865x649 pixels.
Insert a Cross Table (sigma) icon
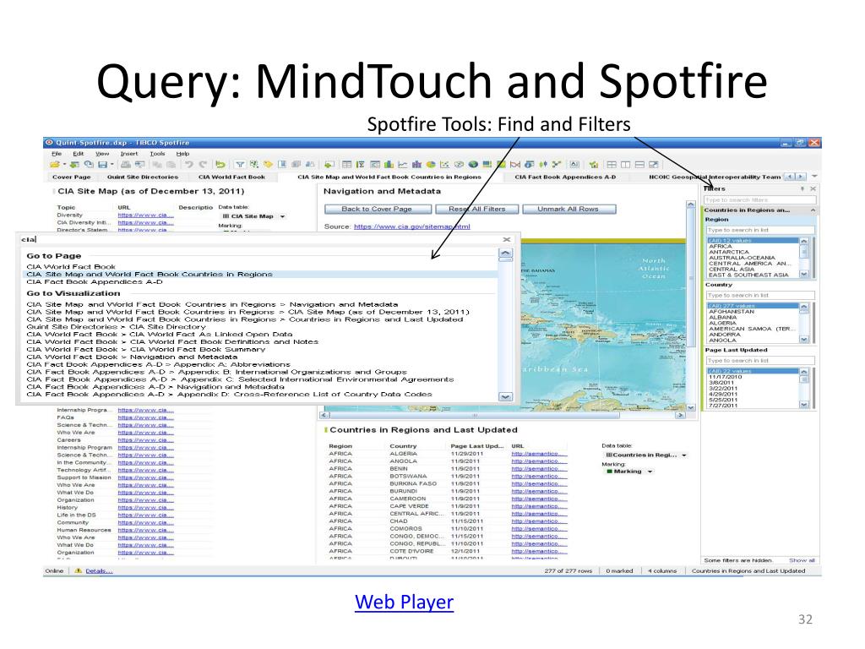point(361,165)
